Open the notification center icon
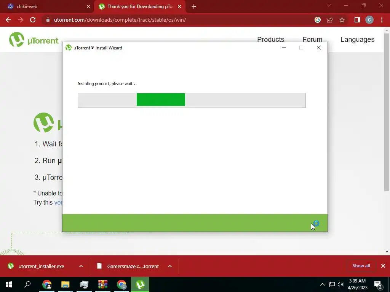Image resolution: width=390 pixels, height=292 pixels. [378, 284]
